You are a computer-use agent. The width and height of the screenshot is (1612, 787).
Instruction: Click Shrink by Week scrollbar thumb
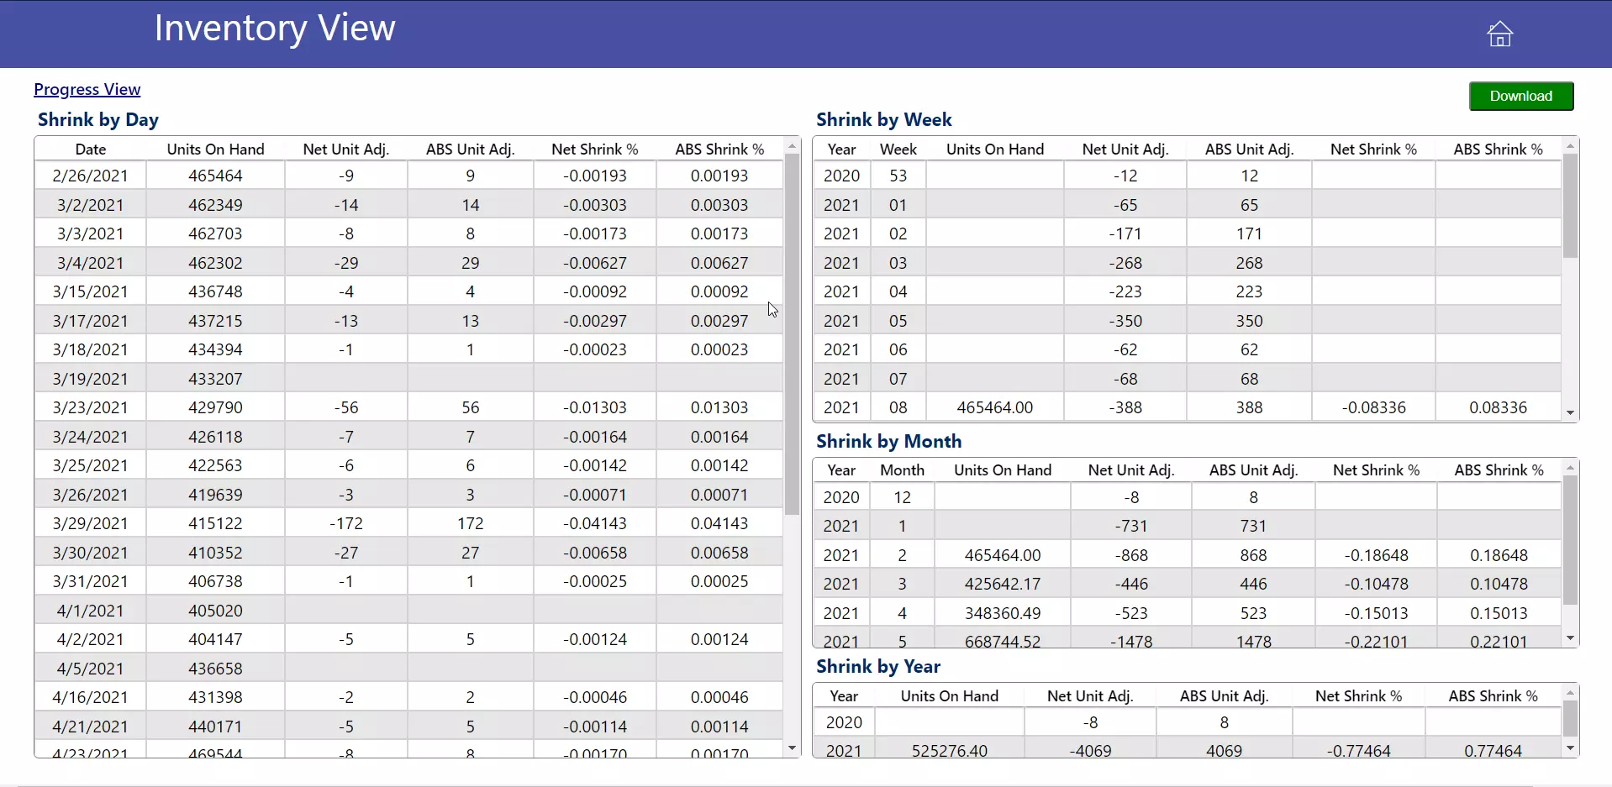[1570, 206]
